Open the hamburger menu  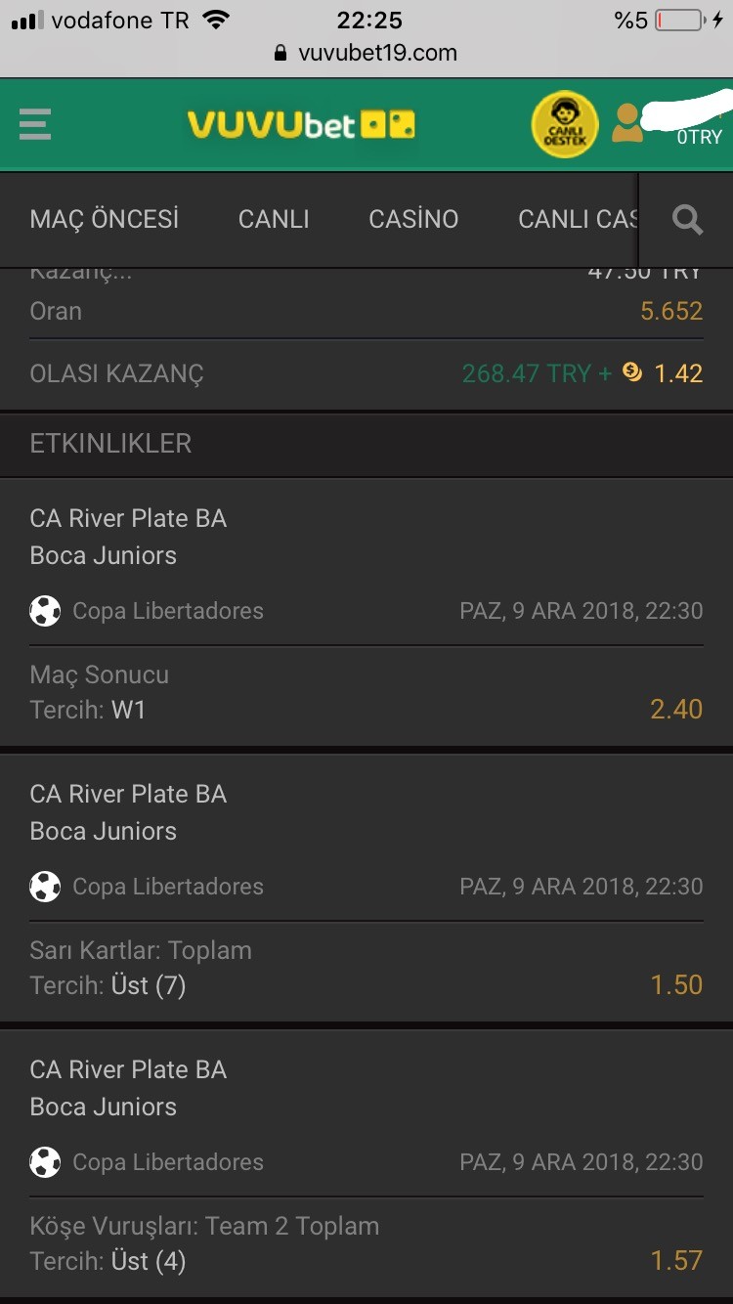tap(35, 125)
